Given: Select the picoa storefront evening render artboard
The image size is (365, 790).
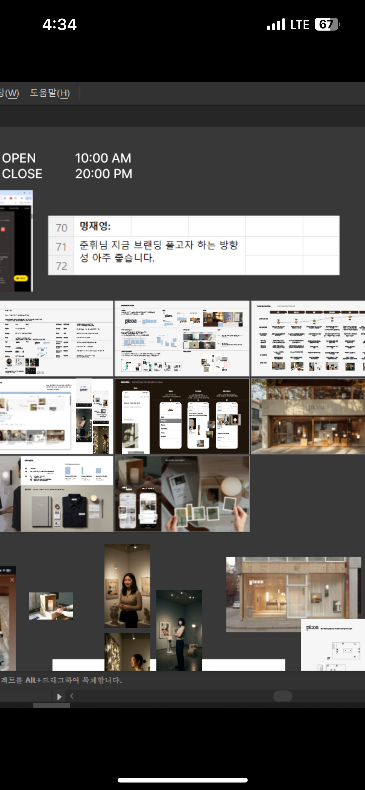Looking at the screenshot, I should tap(308, 417).
